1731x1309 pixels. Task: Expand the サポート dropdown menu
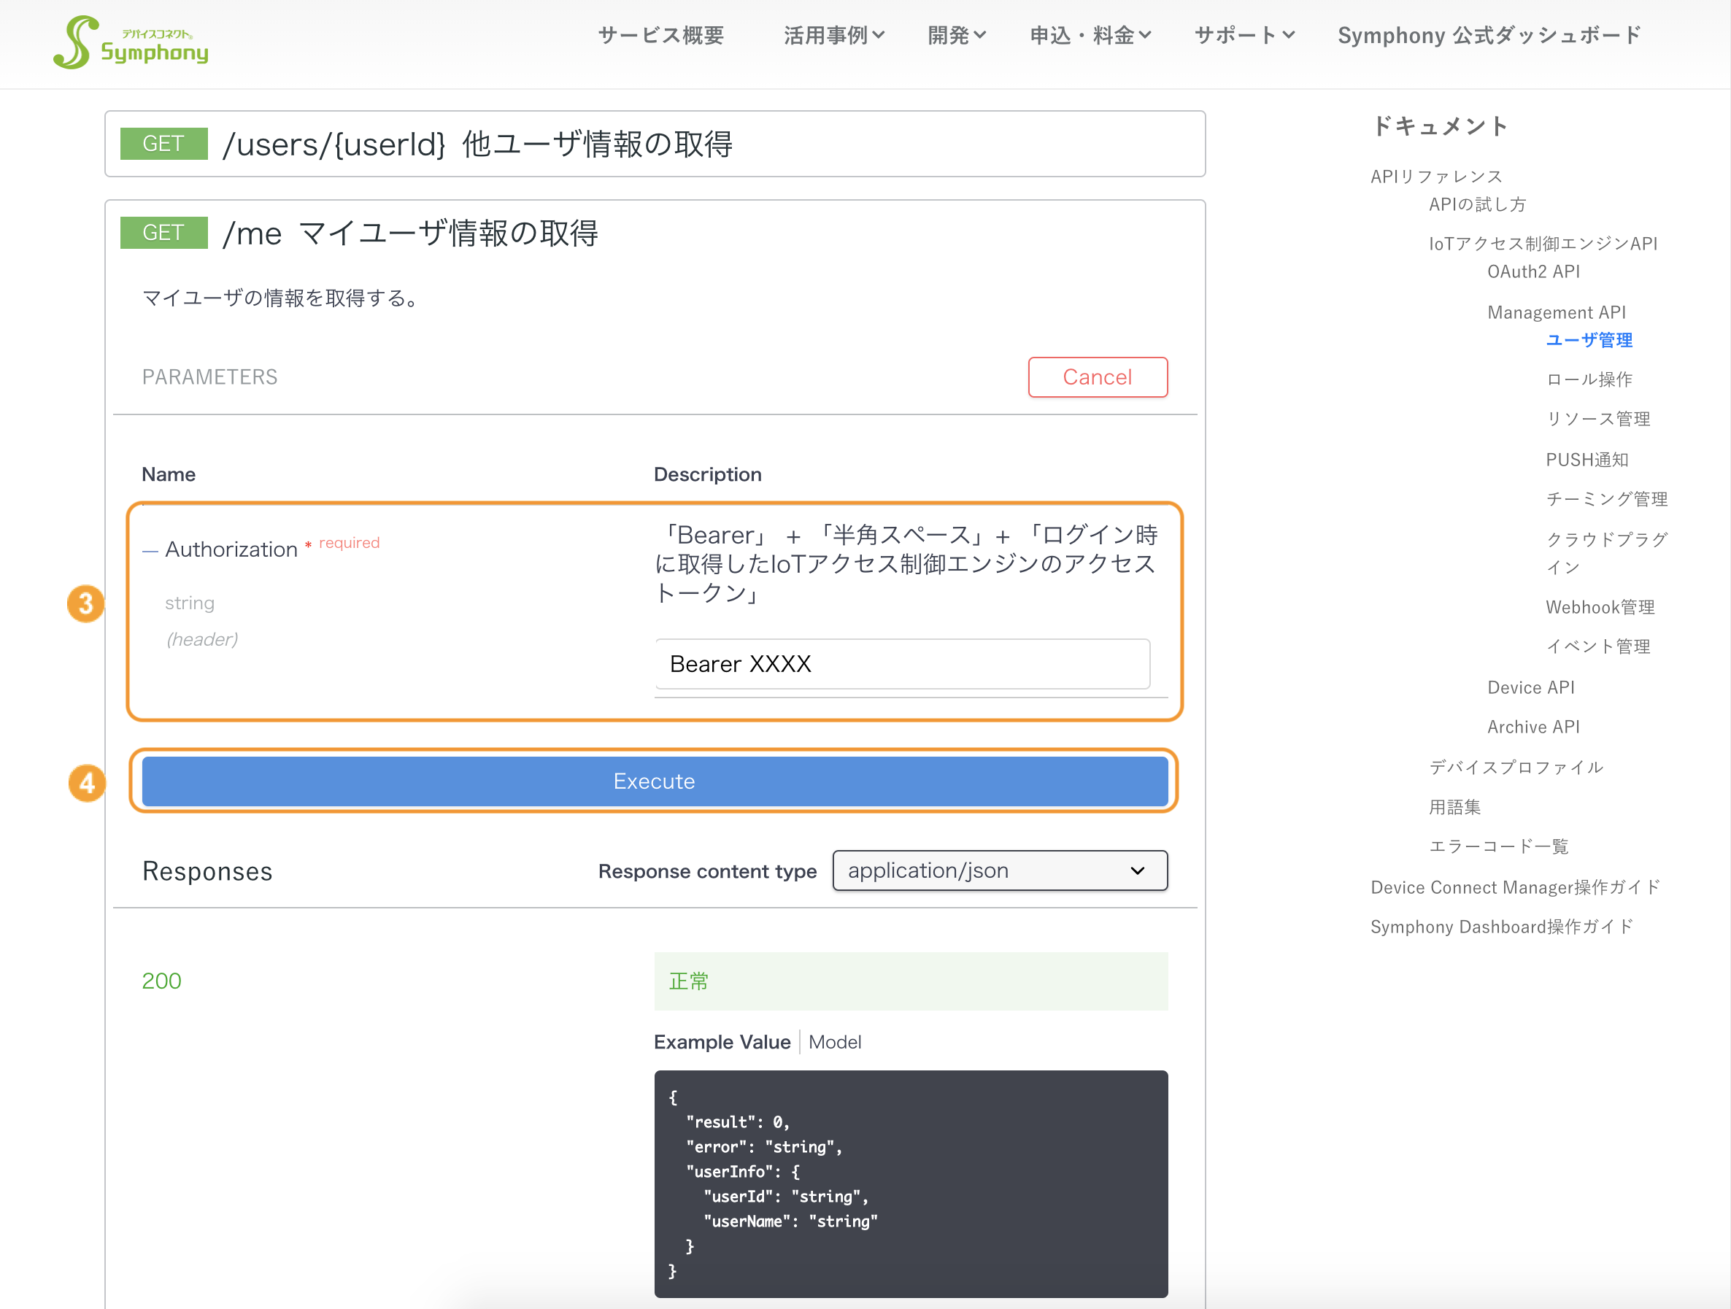tap(1244, 35)
